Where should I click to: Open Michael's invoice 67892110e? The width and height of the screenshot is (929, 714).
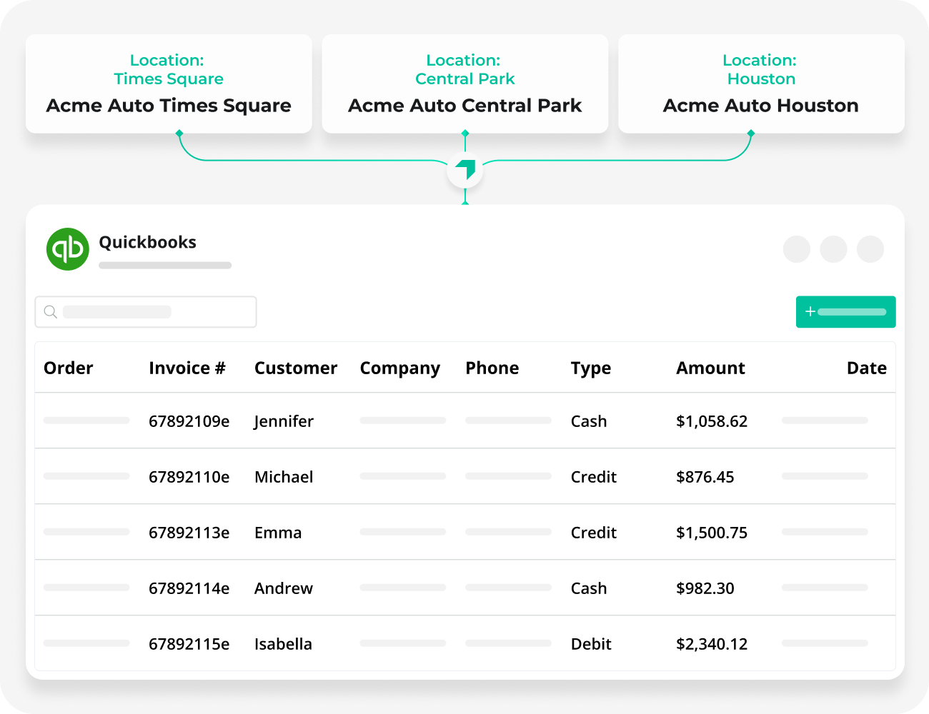[189, 478]
